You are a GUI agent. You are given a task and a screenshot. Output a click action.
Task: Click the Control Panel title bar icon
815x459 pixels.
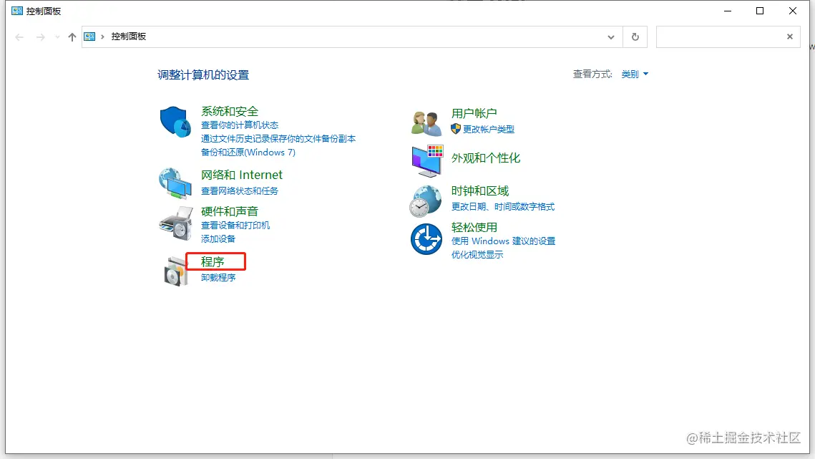tap(17, 11)
